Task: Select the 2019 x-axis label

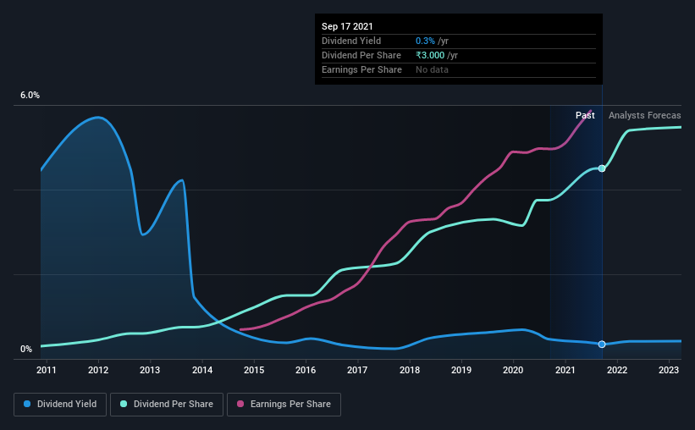Action: click(461, 370)
